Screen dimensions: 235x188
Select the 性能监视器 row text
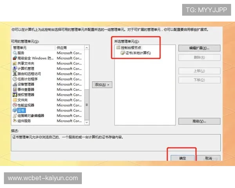click(26, 105)
